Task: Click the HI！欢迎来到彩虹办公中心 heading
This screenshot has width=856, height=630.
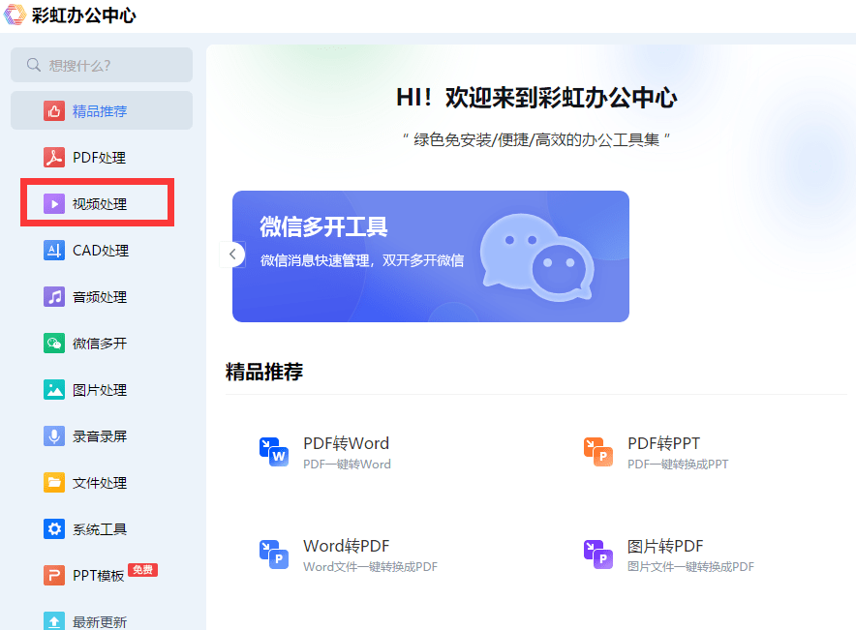Action: 536,98
